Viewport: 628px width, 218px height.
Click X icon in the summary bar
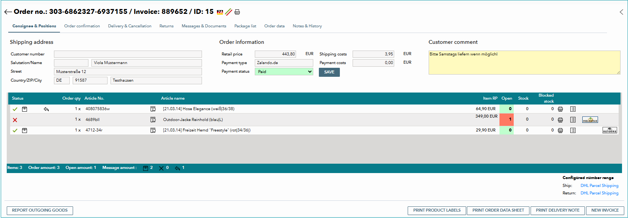click(x=161, y=168)
